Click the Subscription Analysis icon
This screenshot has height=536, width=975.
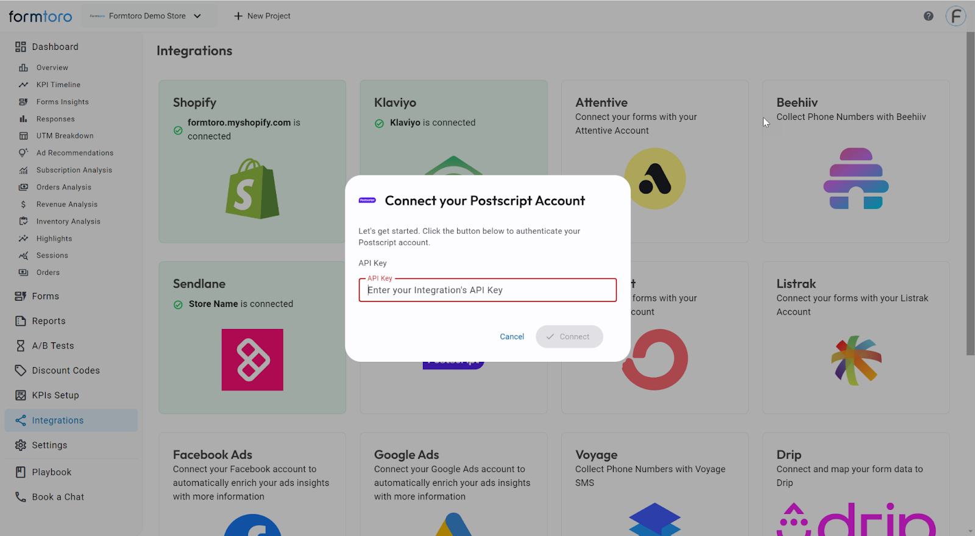pyautogui.click(x=23, y=170)
